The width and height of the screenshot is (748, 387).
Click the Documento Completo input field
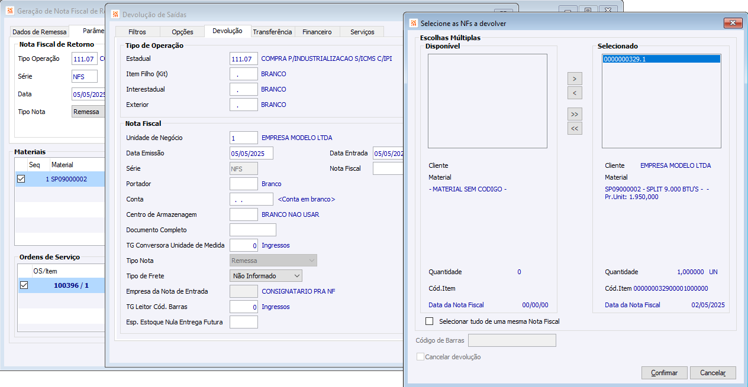[x=253, y=230]
